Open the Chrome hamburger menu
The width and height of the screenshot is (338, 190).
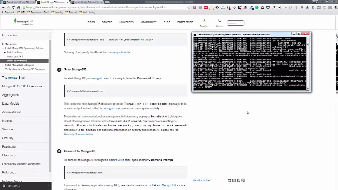click(335, 7)
